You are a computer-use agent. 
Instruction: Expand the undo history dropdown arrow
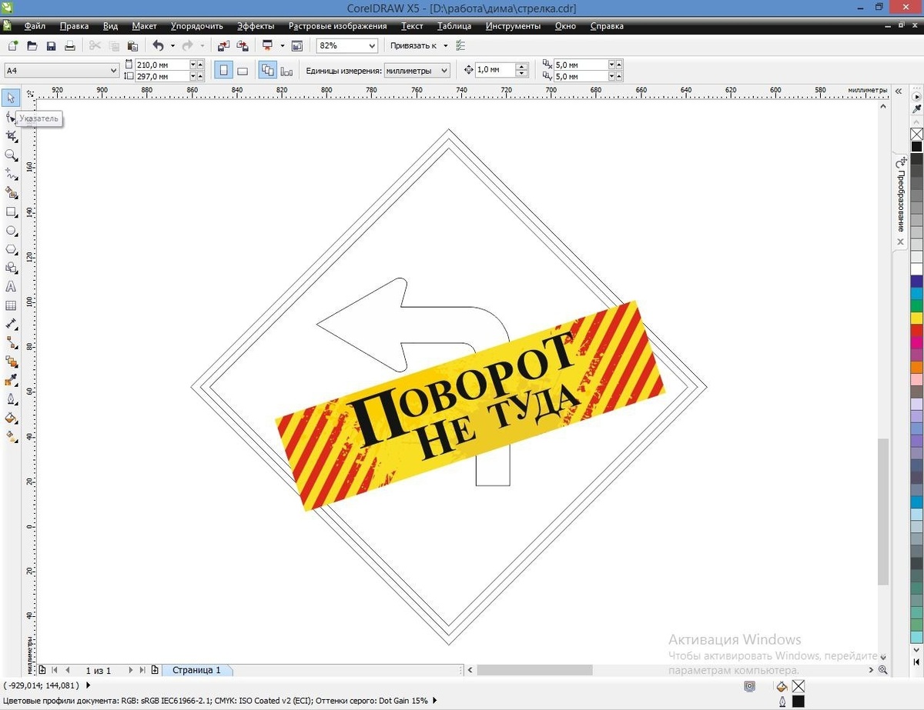point(172,46)
